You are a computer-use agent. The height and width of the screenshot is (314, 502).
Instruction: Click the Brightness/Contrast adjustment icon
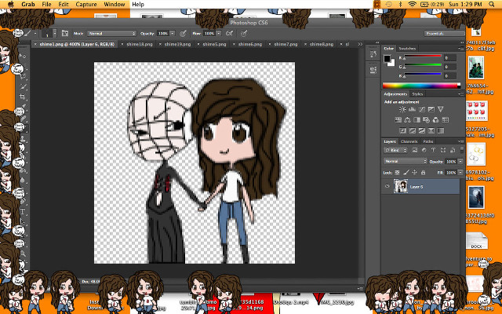[402, 110]
